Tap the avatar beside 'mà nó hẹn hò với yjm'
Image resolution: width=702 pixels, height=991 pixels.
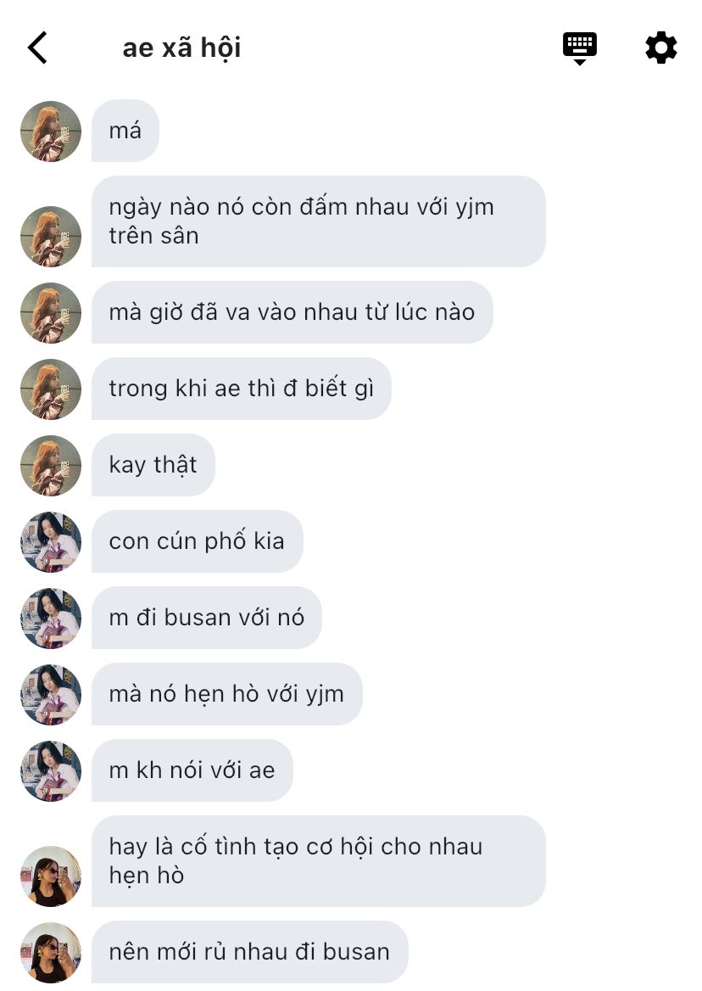(51, 695)
